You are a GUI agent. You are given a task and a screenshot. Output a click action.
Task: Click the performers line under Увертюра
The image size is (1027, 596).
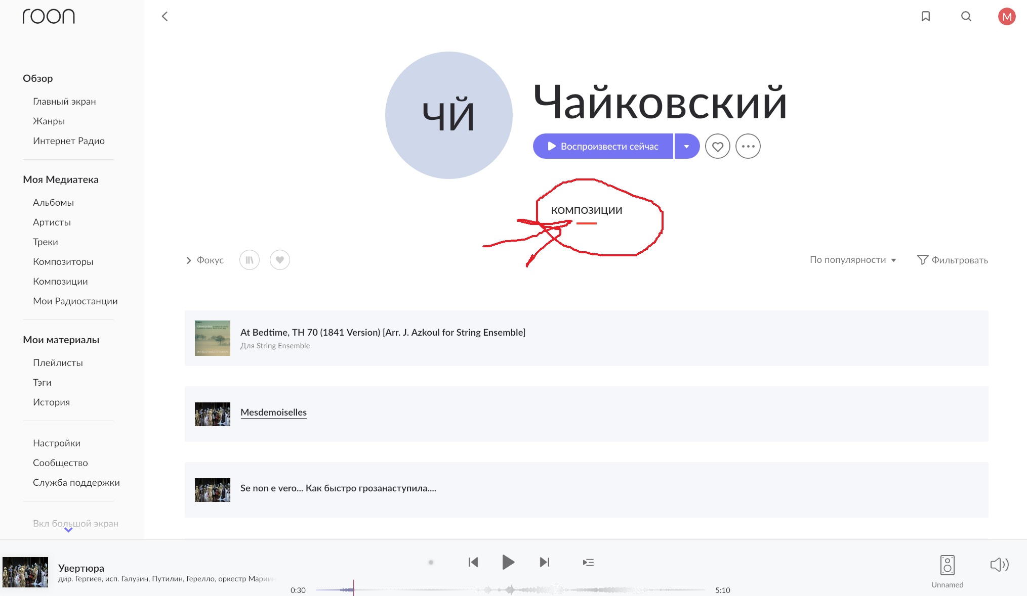pos(167,579)
